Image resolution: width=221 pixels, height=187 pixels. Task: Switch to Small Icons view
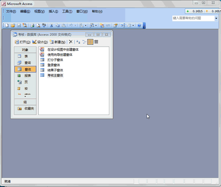coord(84,42)
